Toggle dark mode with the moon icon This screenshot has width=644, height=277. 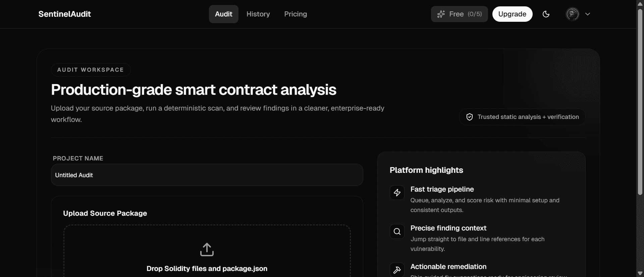pos(546,14)
